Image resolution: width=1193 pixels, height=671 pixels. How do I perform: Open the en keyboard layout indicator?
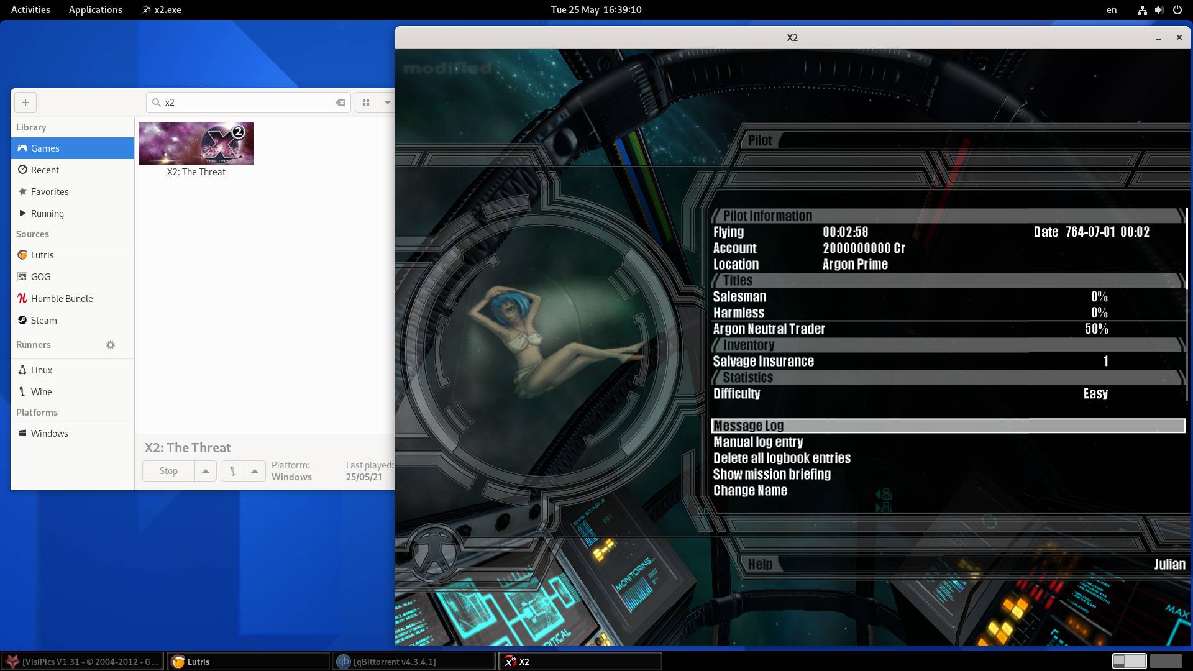(x=1112, y=10)
